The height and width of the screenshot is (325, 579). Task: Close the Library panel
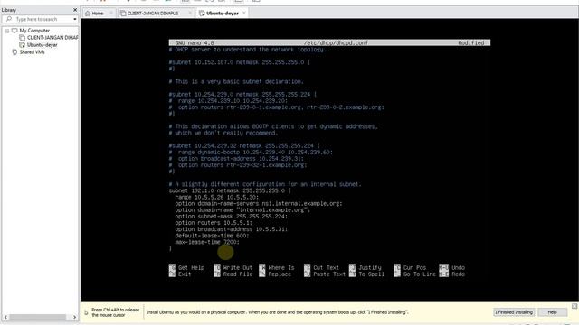pyautogui.click(x=75, y=10)
